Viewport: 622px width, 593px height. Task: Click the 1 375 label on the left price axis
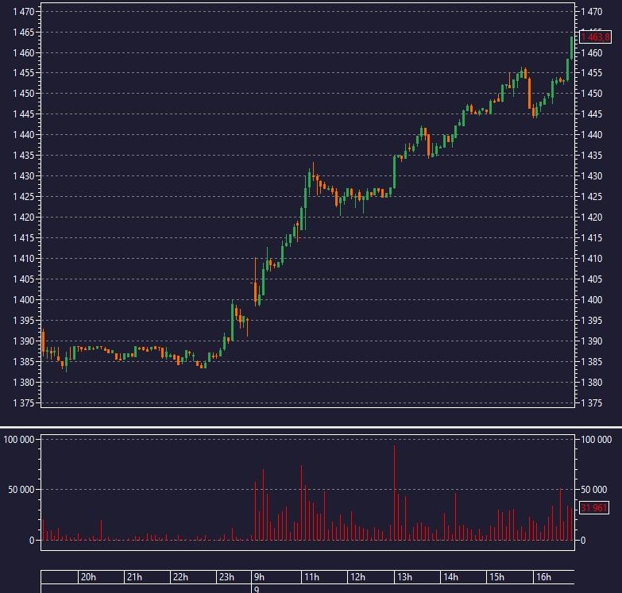23,403
